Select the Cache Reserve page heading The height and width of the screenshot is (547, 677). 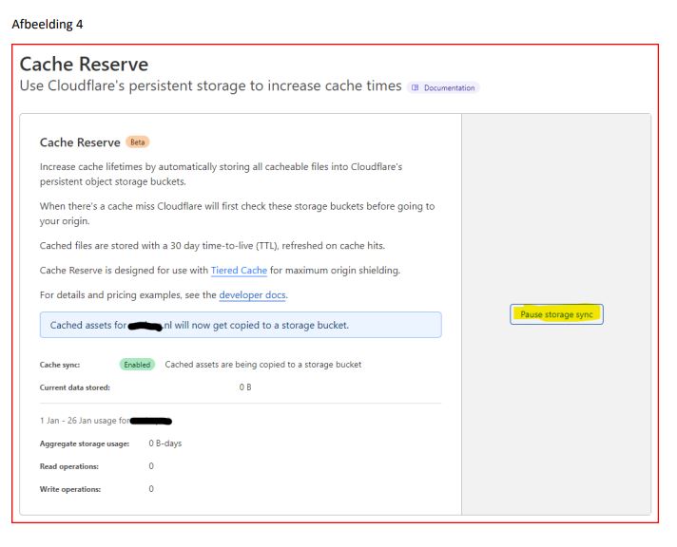click(x=84, y=64)
